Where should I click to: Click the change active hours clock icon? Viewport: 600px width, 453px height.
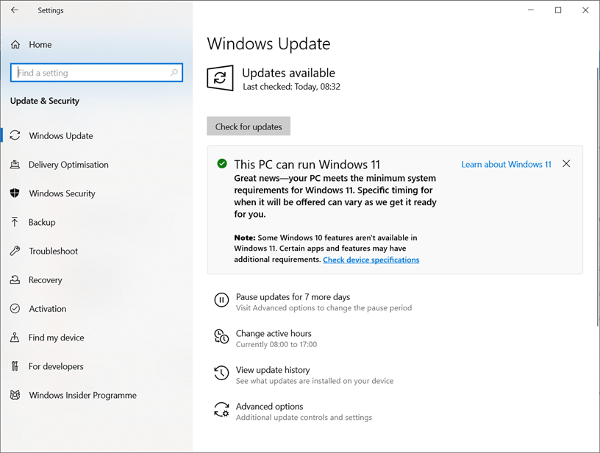pos(221,337)
